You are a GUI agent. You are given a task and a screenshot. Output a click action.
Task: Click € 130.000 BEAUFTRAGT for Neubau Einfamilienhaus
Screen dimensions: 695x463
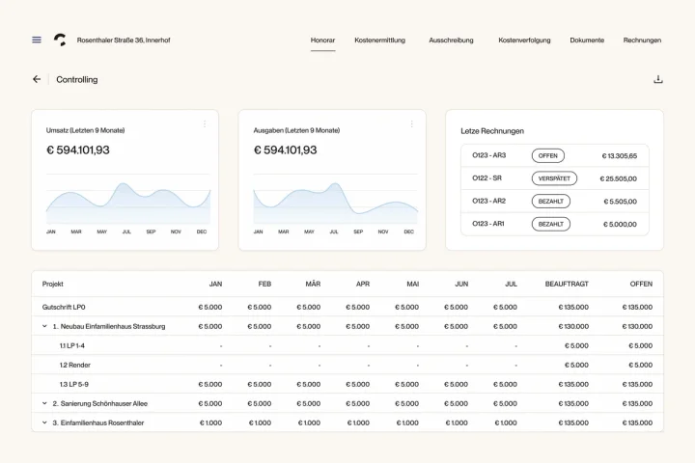[573, 327]
